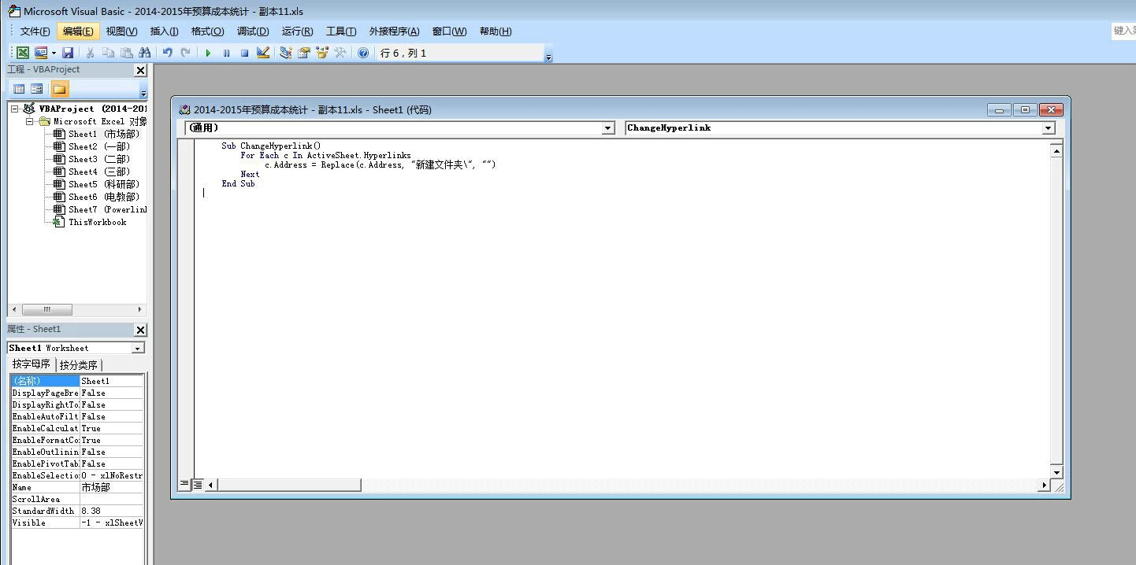Click the Undo icon on the toolbar
Viewport: 1136px width, 565px height.
pyautogui.click(x=166, y=52)
